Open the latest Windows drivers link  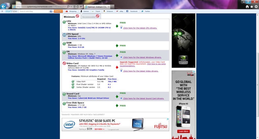[142, 57]
